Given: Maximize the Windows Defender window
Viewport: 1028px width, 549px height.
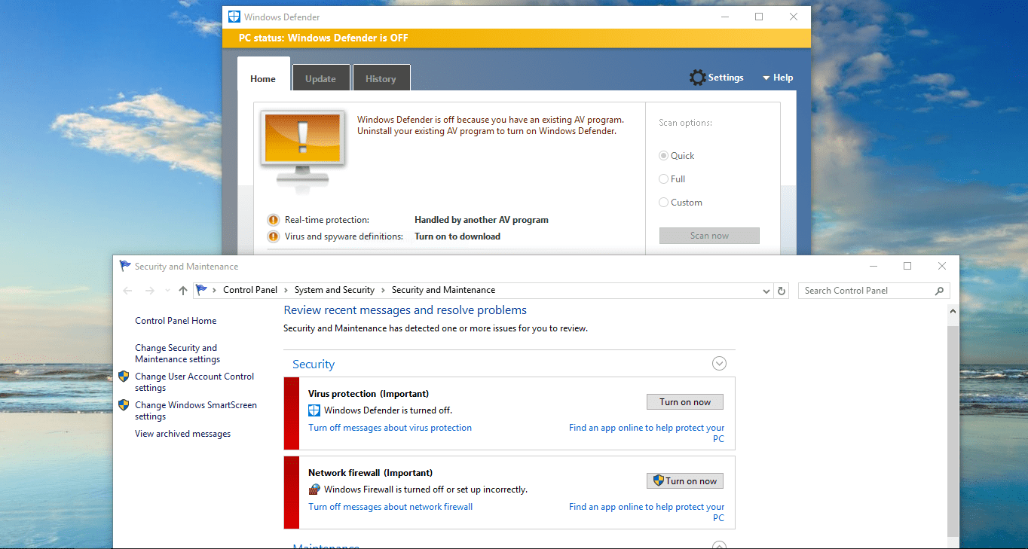Looking at the screenshot, I should pos(759,17).
